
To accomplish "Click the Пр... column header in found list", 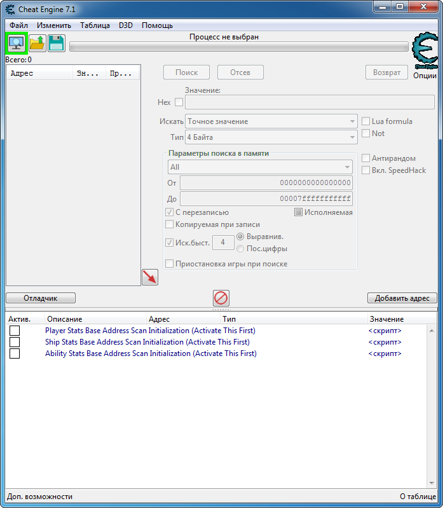I will point(123,73).
